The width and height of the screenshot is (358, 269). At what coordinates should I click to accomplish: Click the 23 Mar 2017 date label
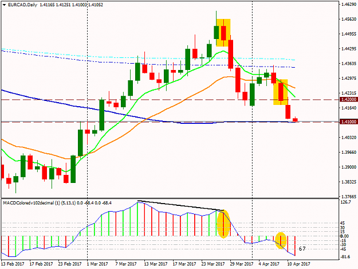coord(213,264)
